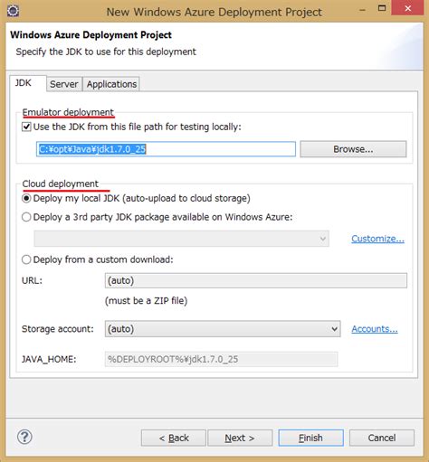Switch to the Applications tab
The width and height of the screenshot is (429, 462).
pos(111,84)
